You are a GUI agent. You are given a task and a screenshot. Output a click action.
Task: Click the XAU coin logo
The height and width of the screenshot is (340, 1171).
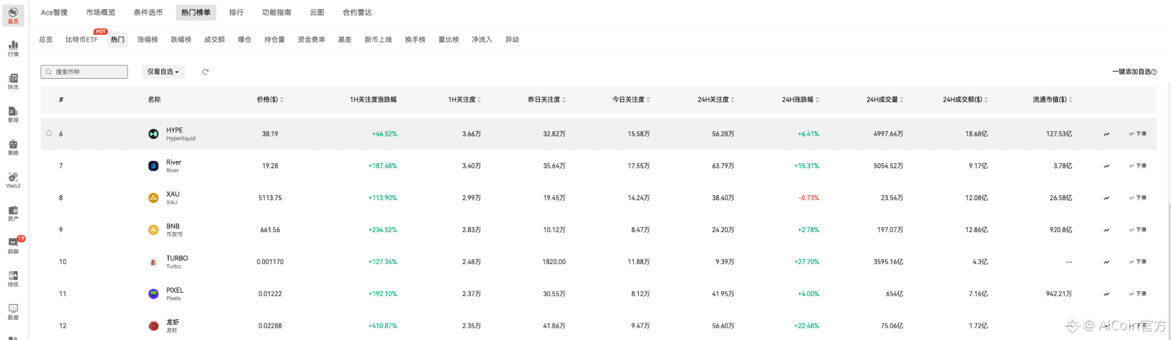[x=153, y=198]
